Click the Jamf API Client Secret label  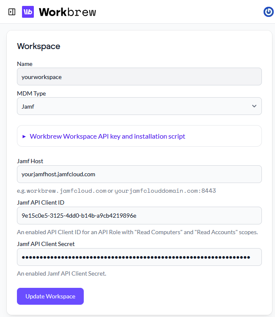[x=46, y=244]
